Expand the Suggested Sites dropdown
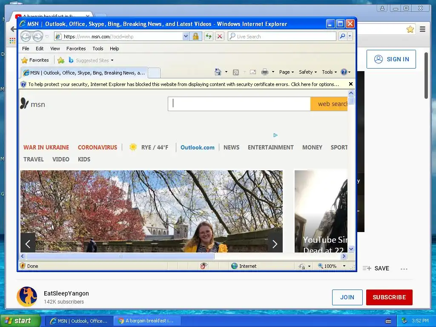Screen dimensions: 436x327 pyautogui.click(x=112, y=60)
